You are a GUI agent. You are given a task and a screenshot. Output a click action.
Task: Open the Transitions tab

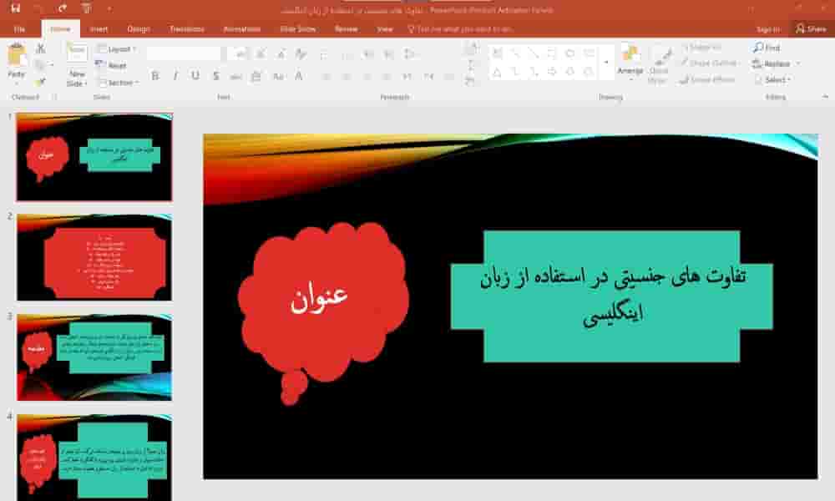pyautogui.click(x=186, y=28)
